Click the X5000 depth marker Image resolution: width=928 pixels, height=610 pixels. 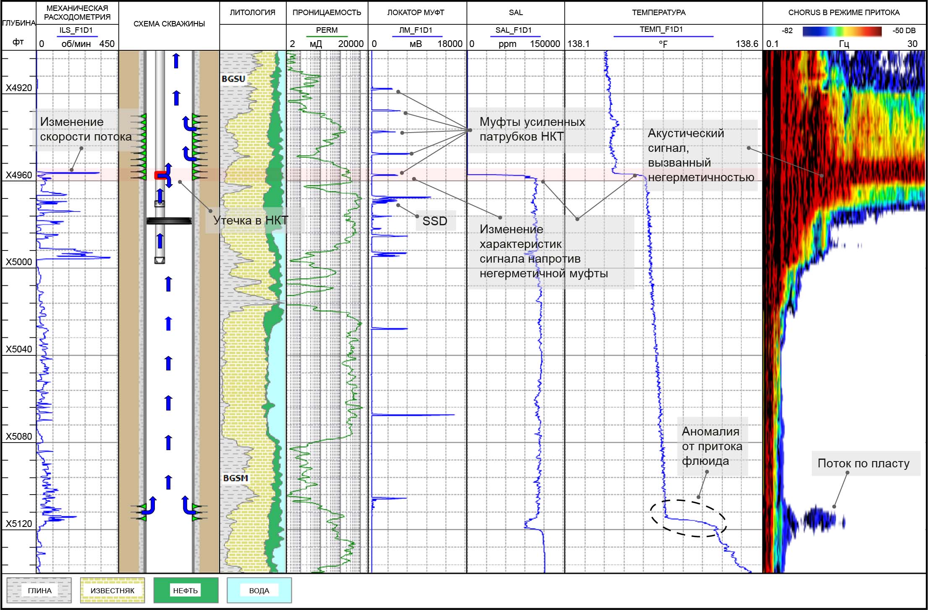[18, 262]
